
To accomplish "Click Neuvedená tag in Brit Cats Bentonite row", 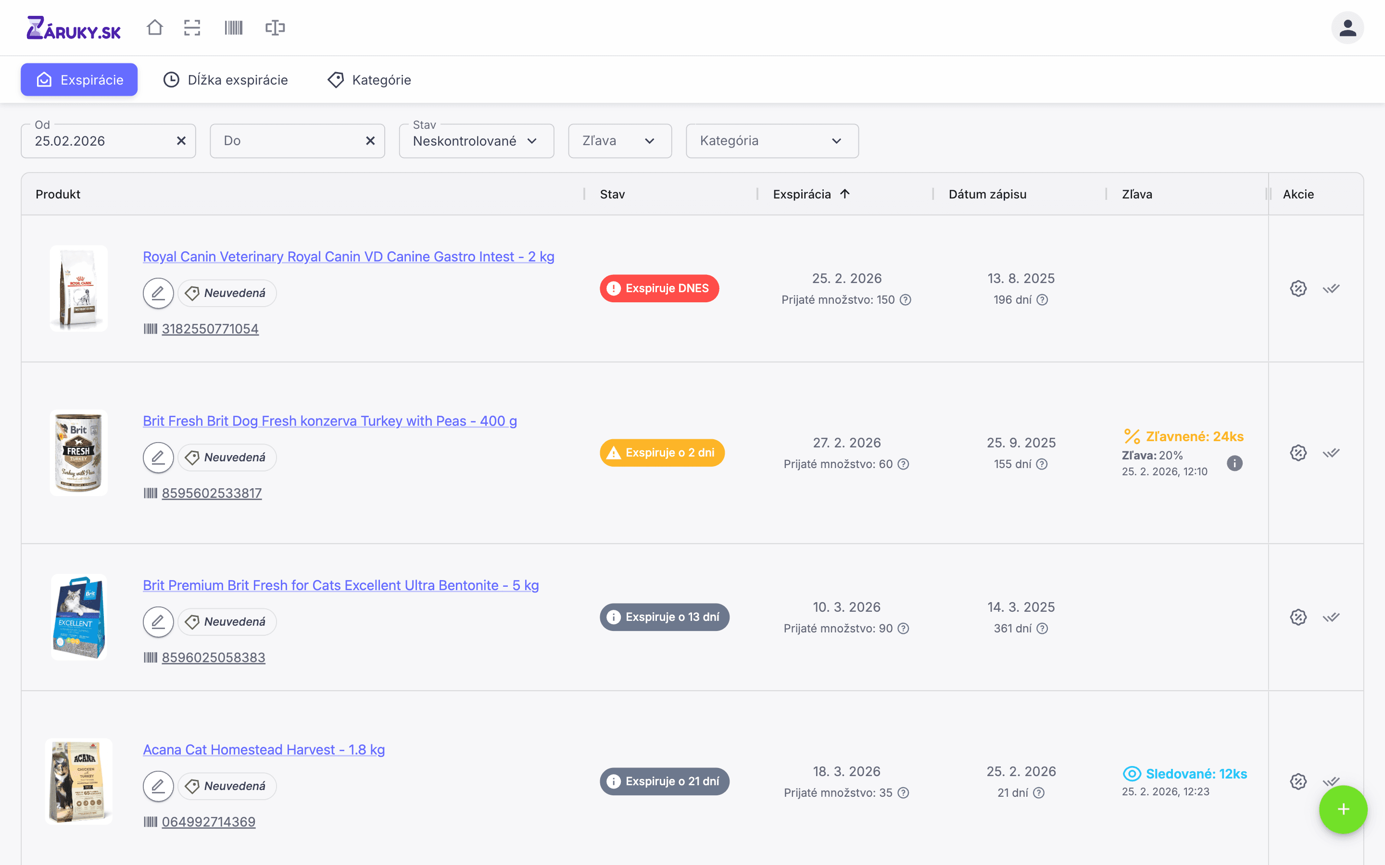I will (227, 621).
